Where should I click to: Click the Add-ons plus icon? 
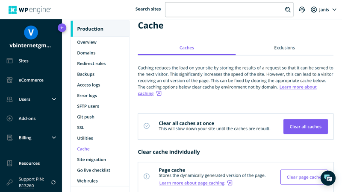[x=10, y=119]
